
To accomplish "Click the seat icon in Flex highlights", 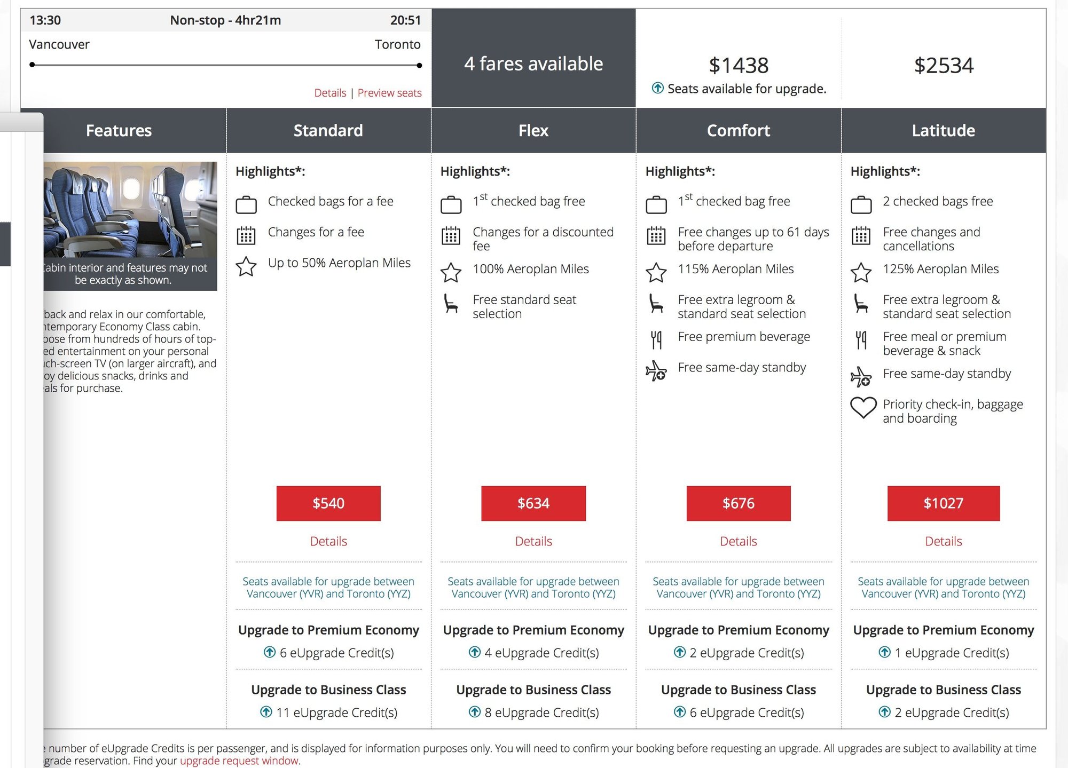I will point(451,304).
